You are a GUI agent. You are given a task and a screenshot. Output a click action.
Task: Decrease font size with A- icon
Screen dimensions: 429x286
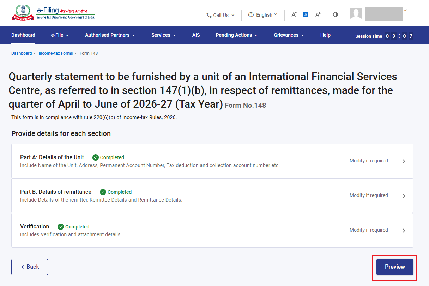tap(294, 14)
